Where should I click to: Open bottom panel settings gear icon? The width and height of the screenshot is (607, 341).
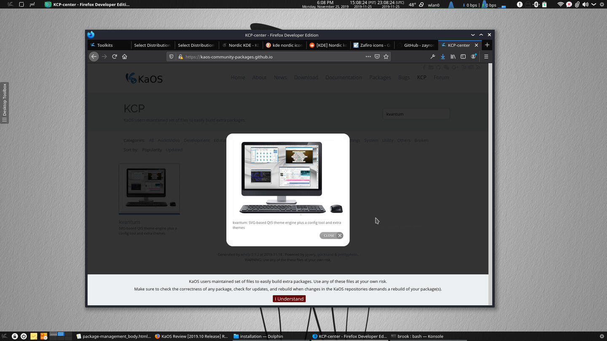click(x=602, y=337)
